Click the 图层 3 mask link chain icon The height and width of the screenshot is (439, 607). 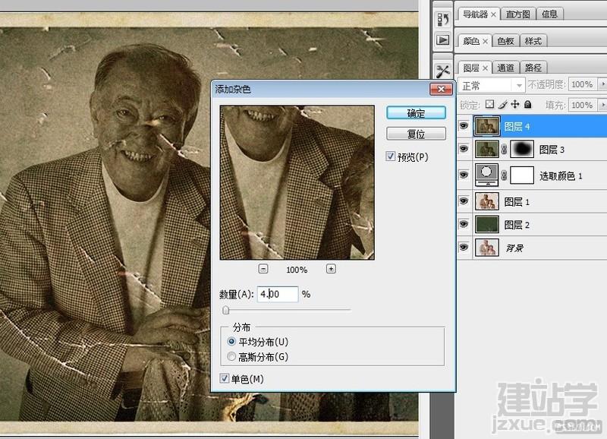click(x=504, y=149)
